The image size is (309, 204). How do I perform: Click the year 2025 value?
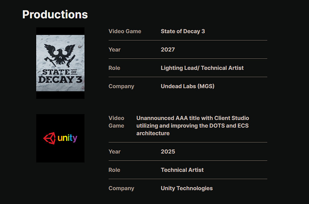pos(168,151)
